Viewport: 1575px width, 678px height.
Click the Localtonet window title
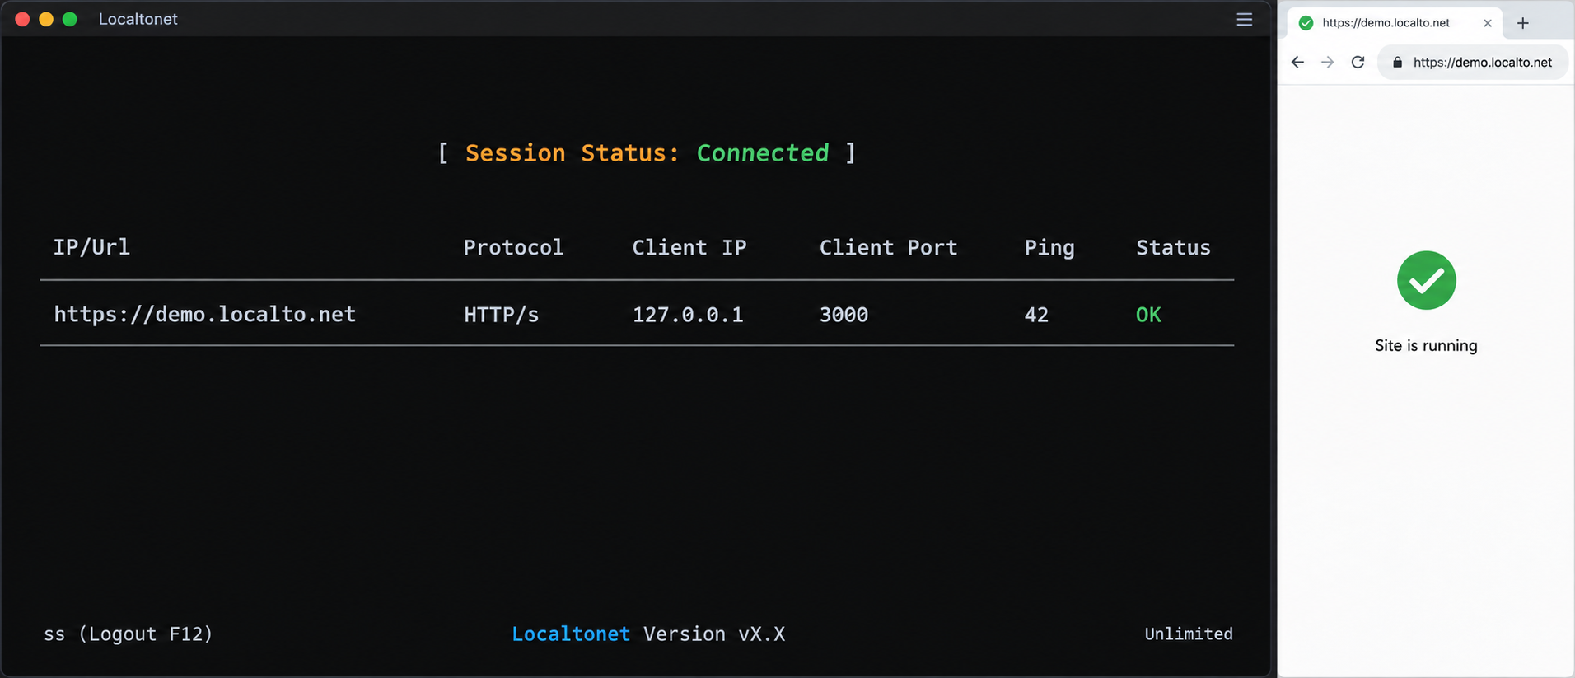[x=138, y=19]
